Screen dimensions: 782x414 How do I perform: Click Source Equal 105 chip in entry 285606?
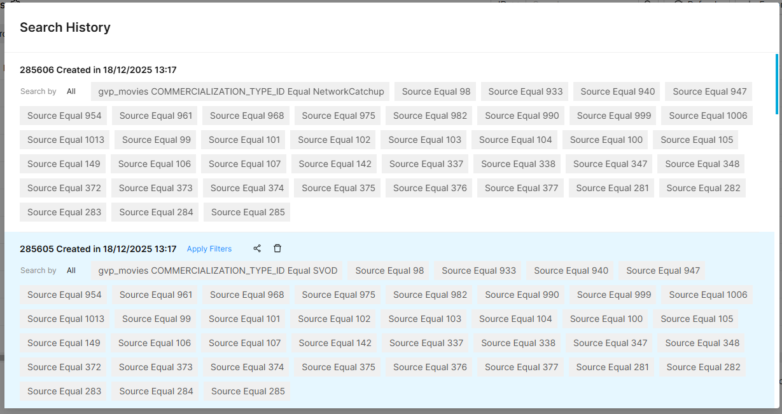point(696,140)
